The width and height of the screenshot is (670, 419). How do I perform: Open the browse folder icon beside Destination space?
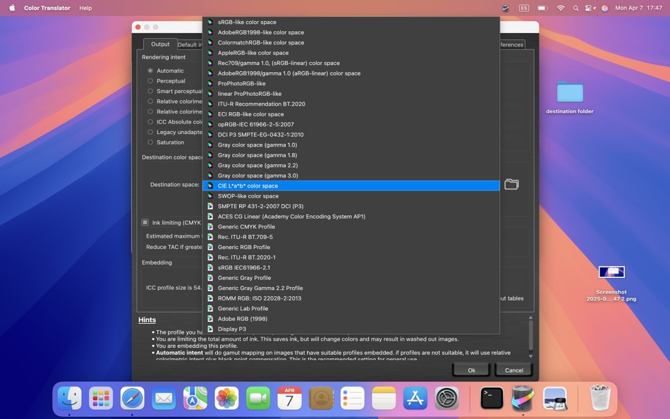(x=511, y=184)
